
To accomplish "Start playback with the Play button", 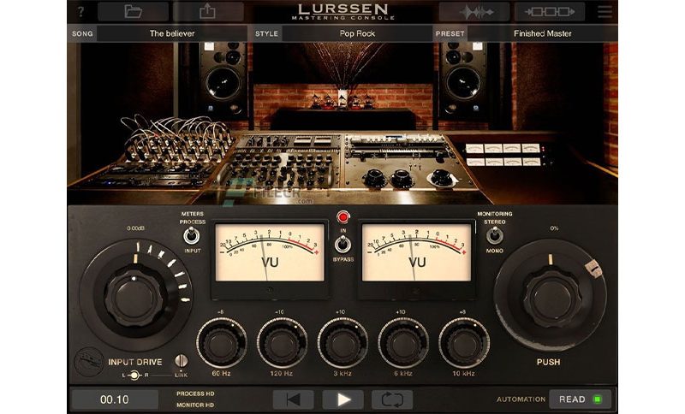I will [x=343, y=399].
